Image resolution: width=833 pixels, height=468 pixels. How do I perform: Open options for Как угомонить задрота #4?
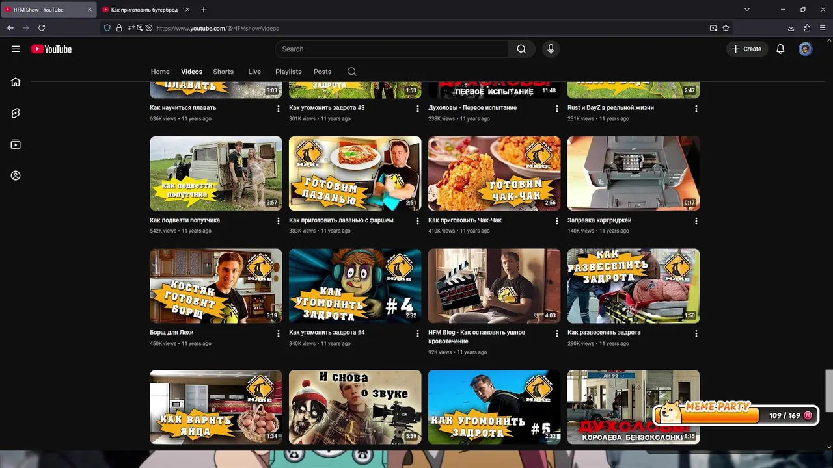(418, 333)
